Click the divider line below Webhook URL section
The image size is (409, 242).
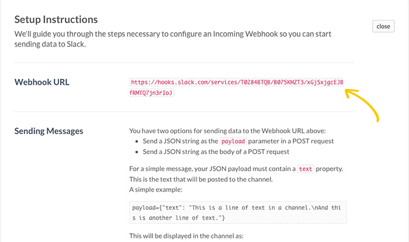click(184, 112)
